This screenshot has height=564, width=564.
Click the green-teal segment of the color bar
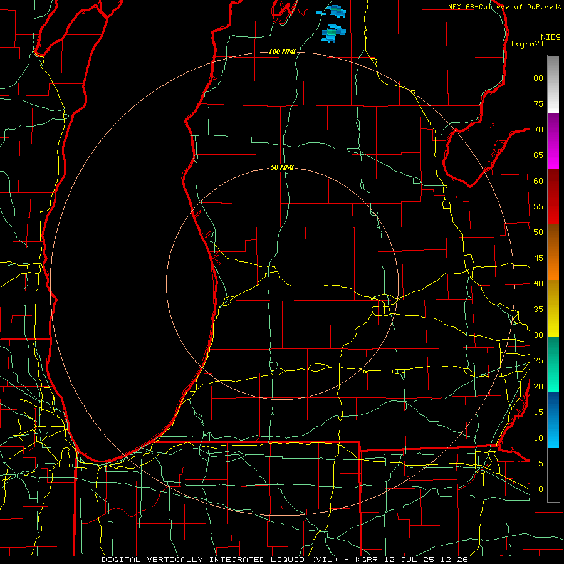[x=553, y=364]
